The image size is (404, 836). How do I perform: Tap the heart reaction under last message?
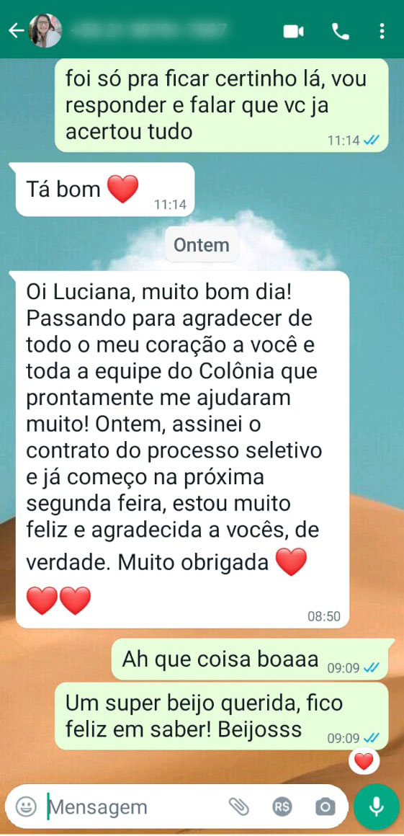click(364, 761)
